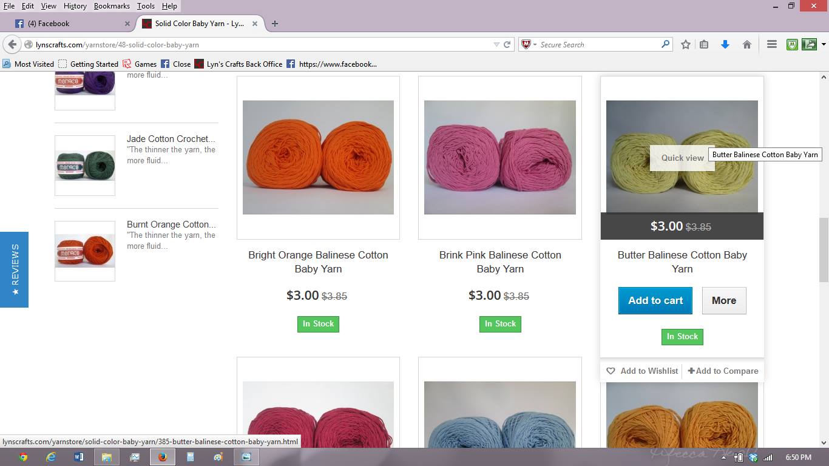Image resolution: width=829 pixels, height=466 pixels.
Task: Open Quick view for Butter yarn
Action: point(682,158)
